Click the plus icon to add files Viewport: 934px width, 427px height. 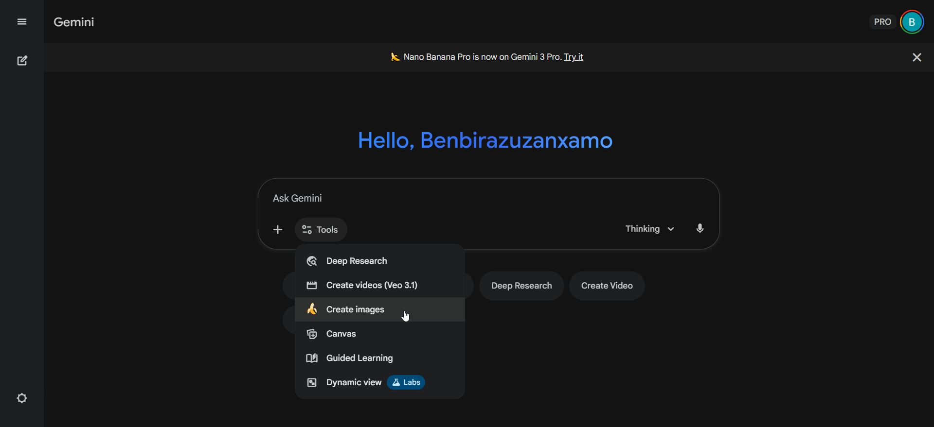(x=278, y=229)
